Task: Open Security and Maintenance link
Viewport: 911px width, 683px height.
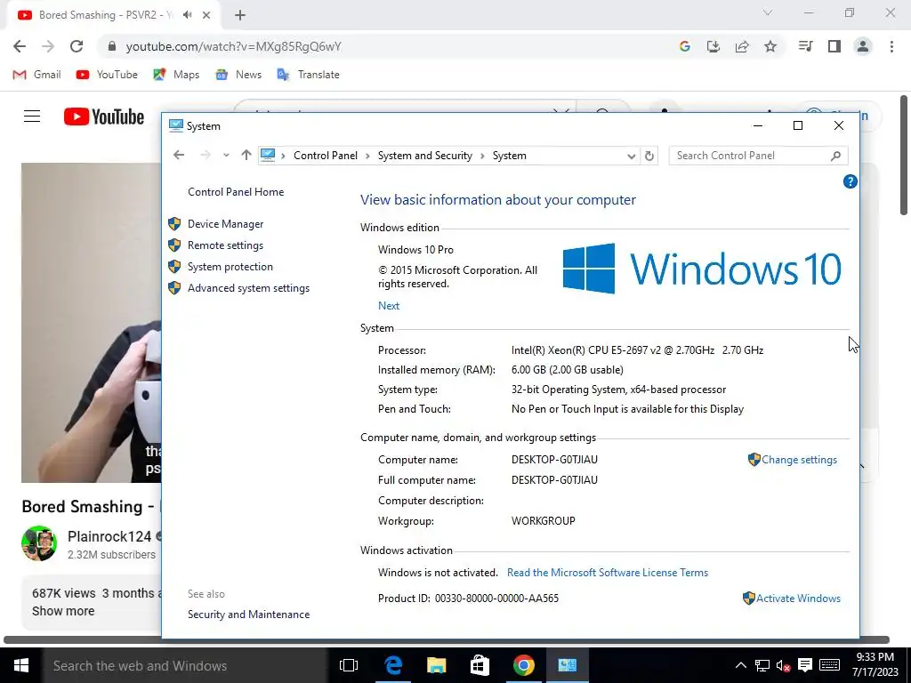Action: click(248, 615)
